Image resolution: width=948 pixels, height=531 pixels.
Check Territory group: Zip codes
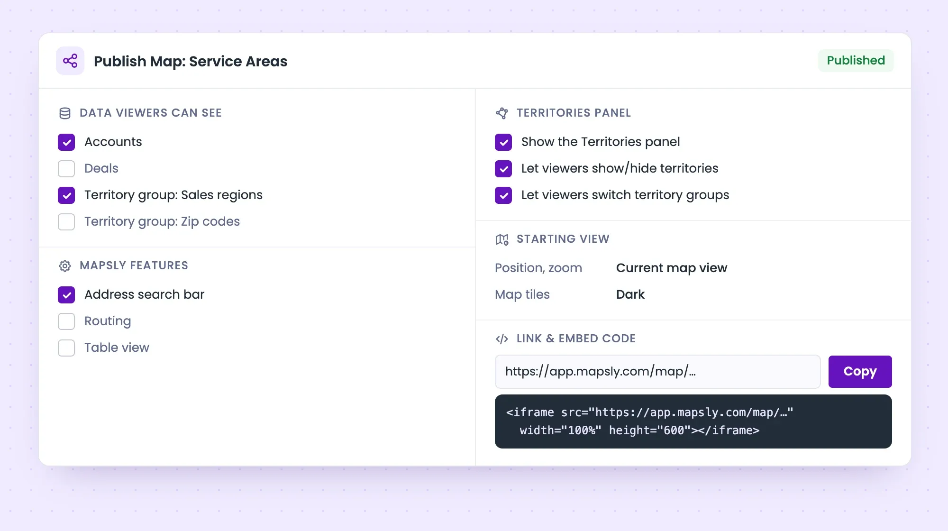(66, 222)
